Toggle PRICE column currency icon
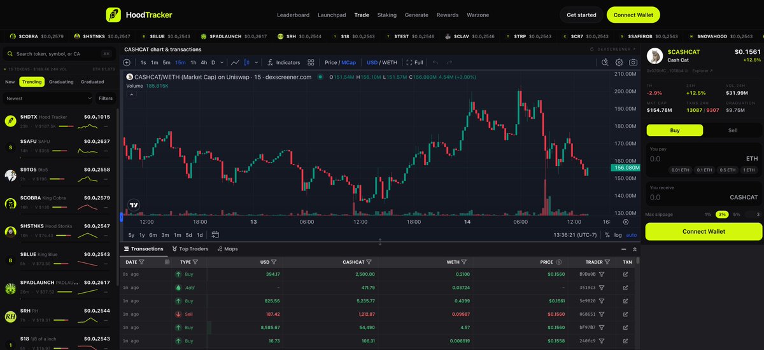The width and height of the screenshot is (764, 350). click(558, 262)
